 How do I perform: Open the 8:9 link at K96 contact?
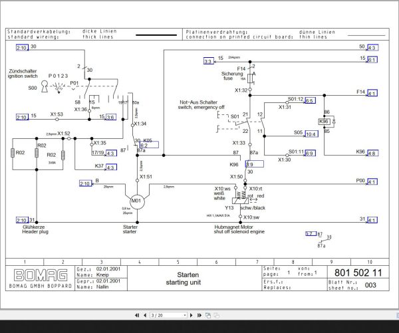[255, 164]
